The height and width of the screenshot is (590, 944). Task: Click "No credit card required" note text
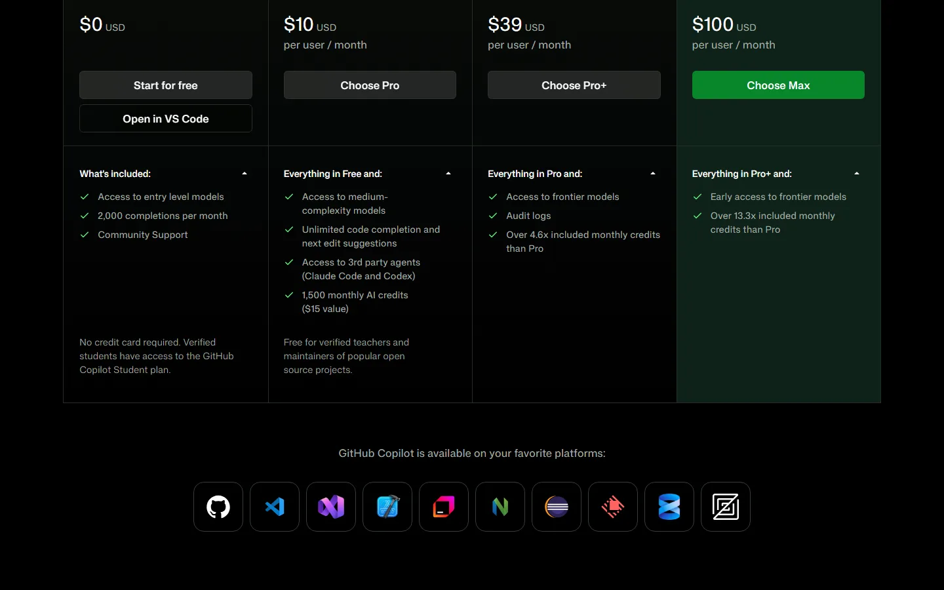tap(157, 356)
